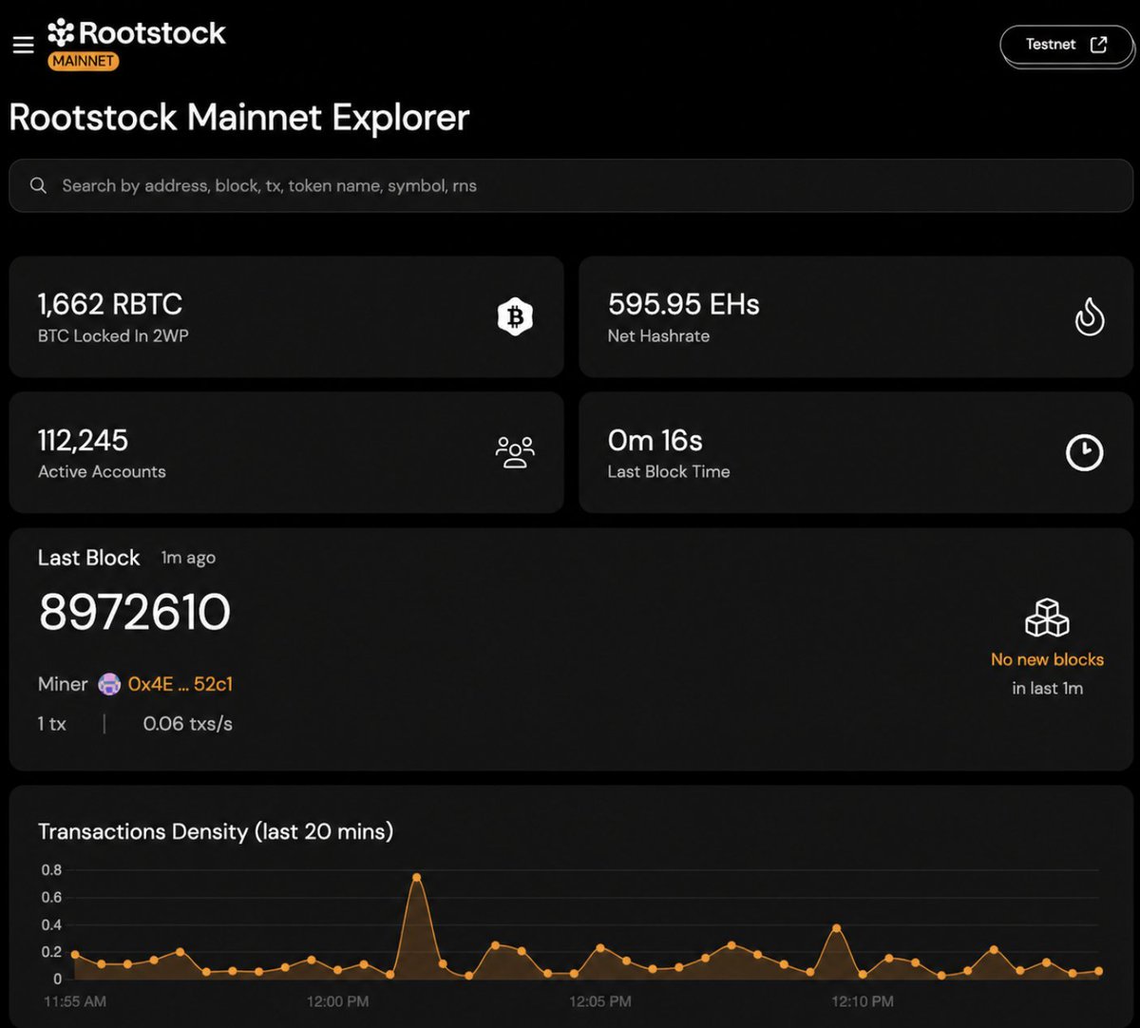Click the miner avatar icon
The width and height of the screenshot is (1140, 1028).
point(110,684)
